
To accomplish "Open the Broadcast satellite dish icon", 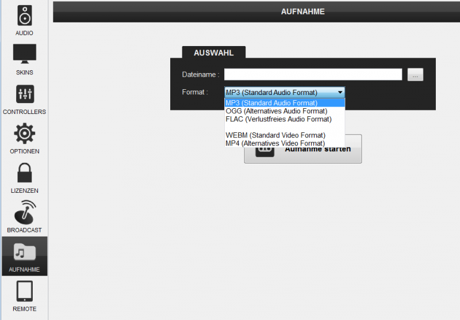I will click(25, 212).
